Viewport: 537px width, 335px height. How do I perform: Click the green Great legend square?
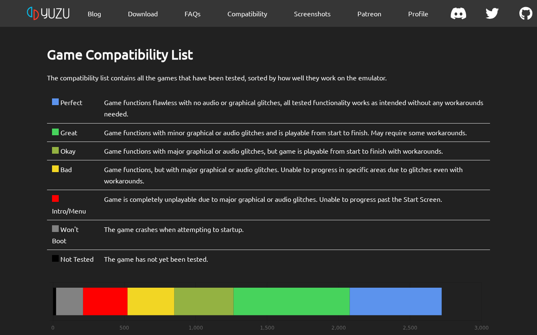click(55, 132)
